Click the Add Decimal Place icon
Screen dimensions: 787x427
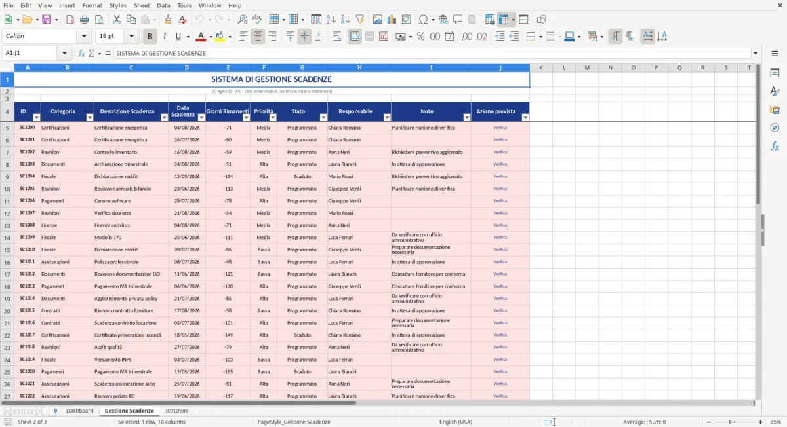467,37
